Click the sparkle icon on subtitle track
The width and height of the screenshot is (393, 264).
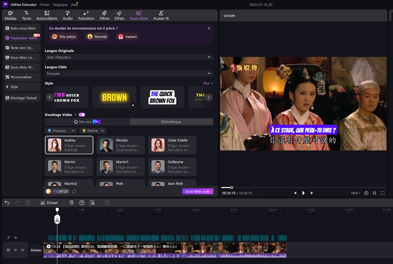point(8,238)
